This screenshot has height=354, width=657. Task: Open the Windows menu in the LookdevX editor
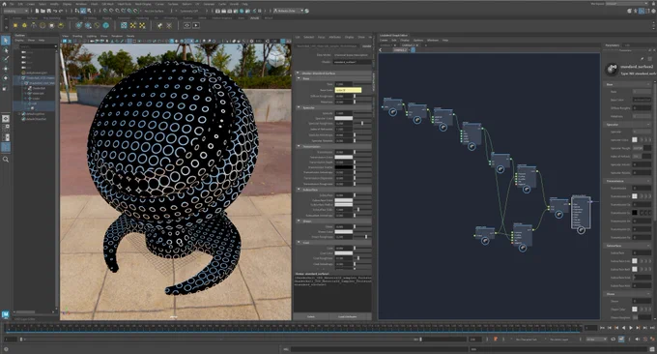click(x=433, y=41)
